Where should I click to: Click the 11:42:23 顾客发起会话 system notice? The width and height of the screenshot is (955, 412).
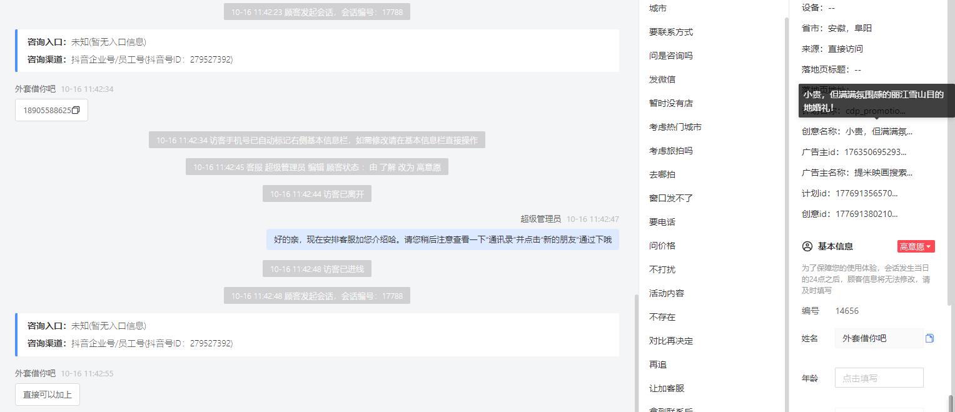(x=317, y=12)
